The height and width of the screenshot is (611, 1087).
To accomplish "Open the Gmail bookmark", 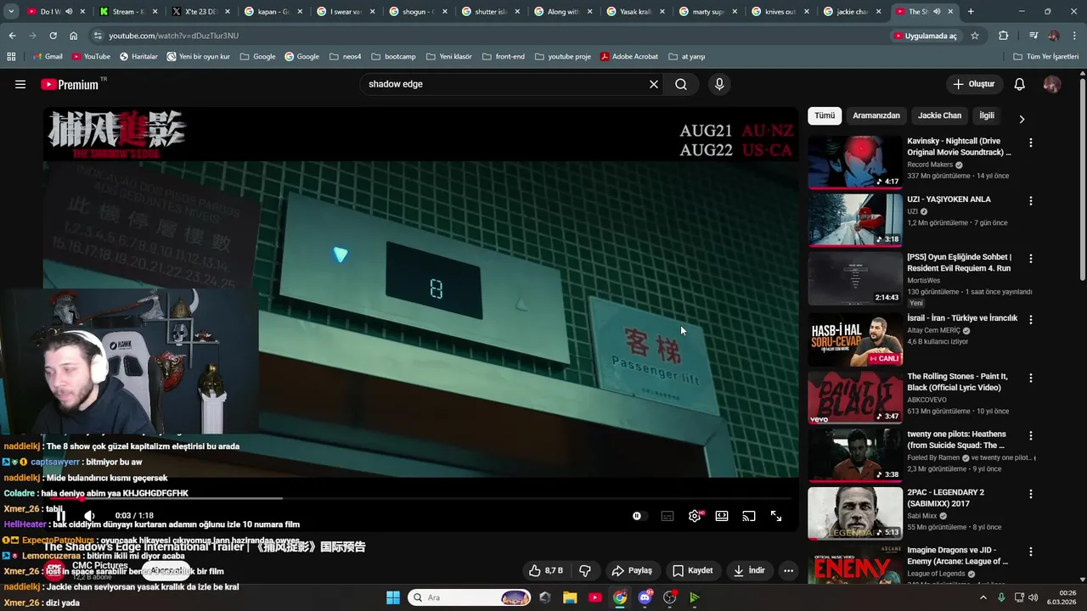I will point(48,56).
